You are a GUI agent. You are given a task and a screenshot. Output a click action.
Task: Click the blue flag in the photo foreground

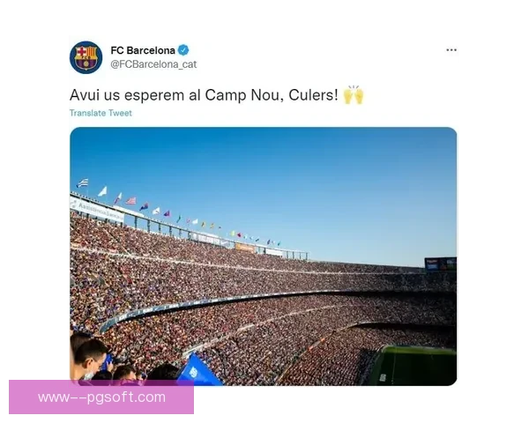pyautogui.click(x=199, y=370)
